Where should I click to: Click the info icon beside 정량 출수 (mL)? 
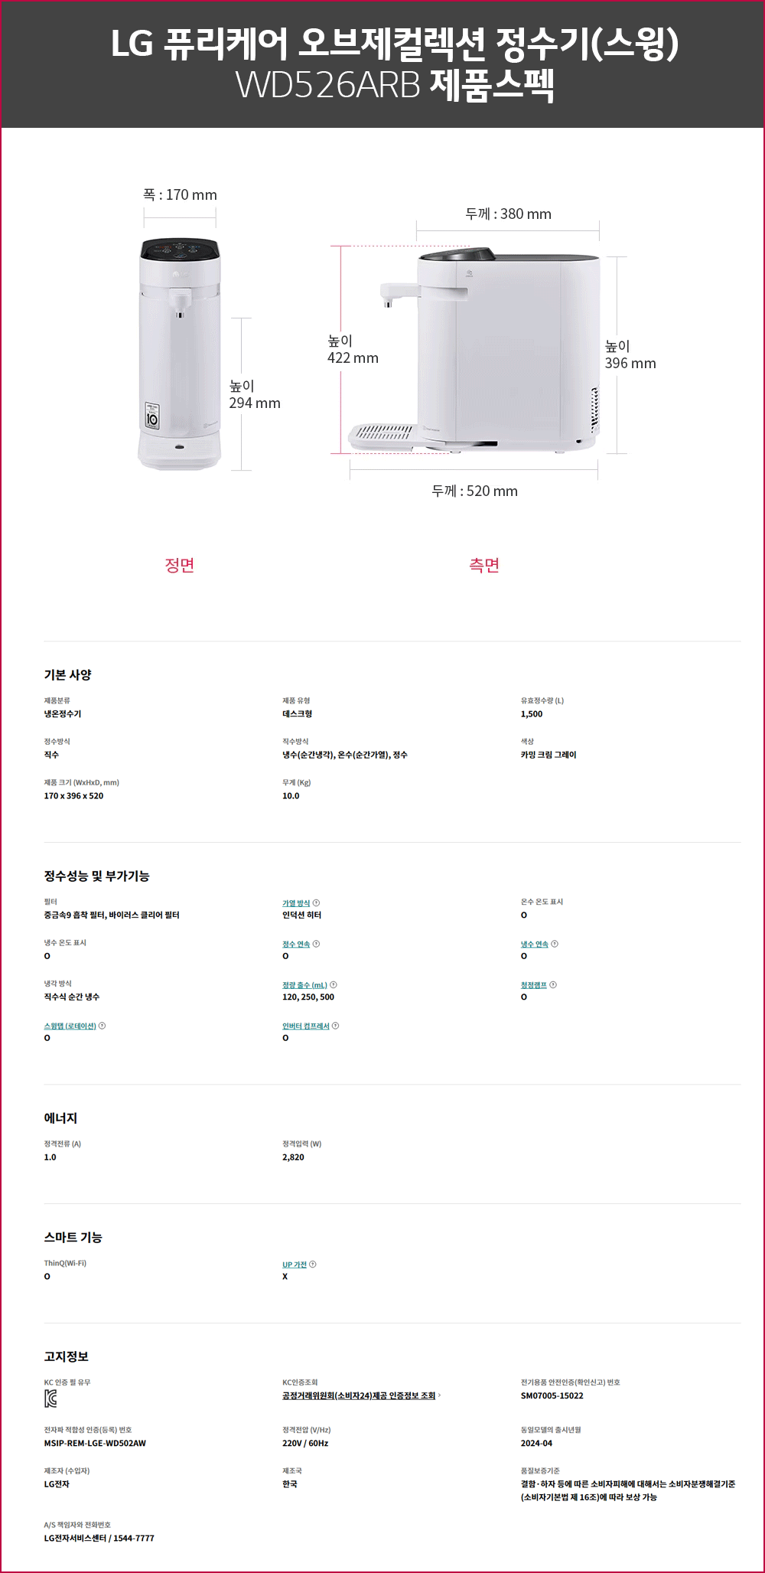[x=334, y=985]
